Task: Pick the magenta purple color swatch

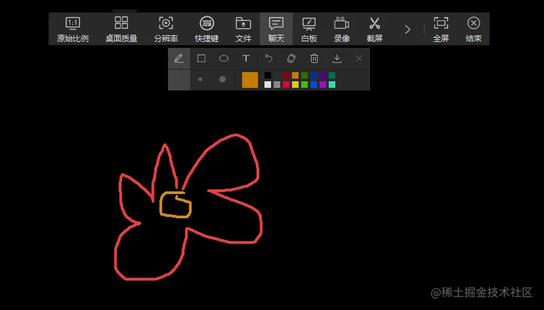Action: [323, 85]
